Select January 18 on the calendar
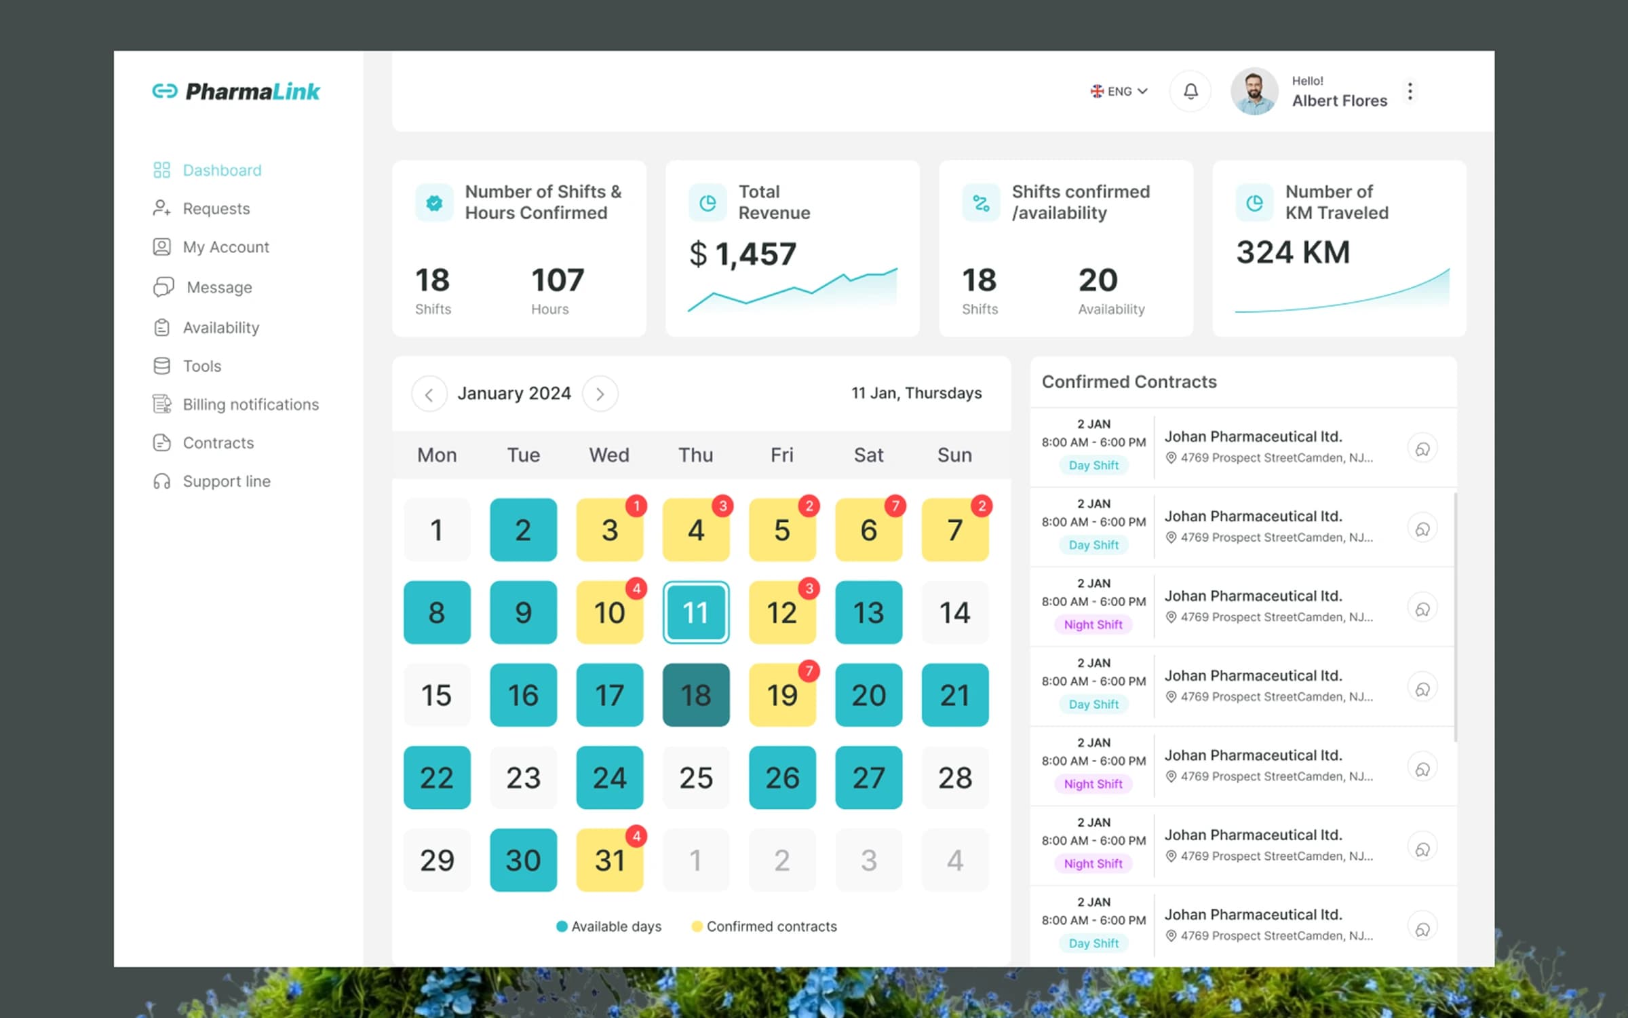 [x=696, y=695]
